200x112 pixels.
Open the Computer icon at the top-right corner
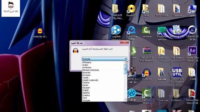[x=192, y=9]
